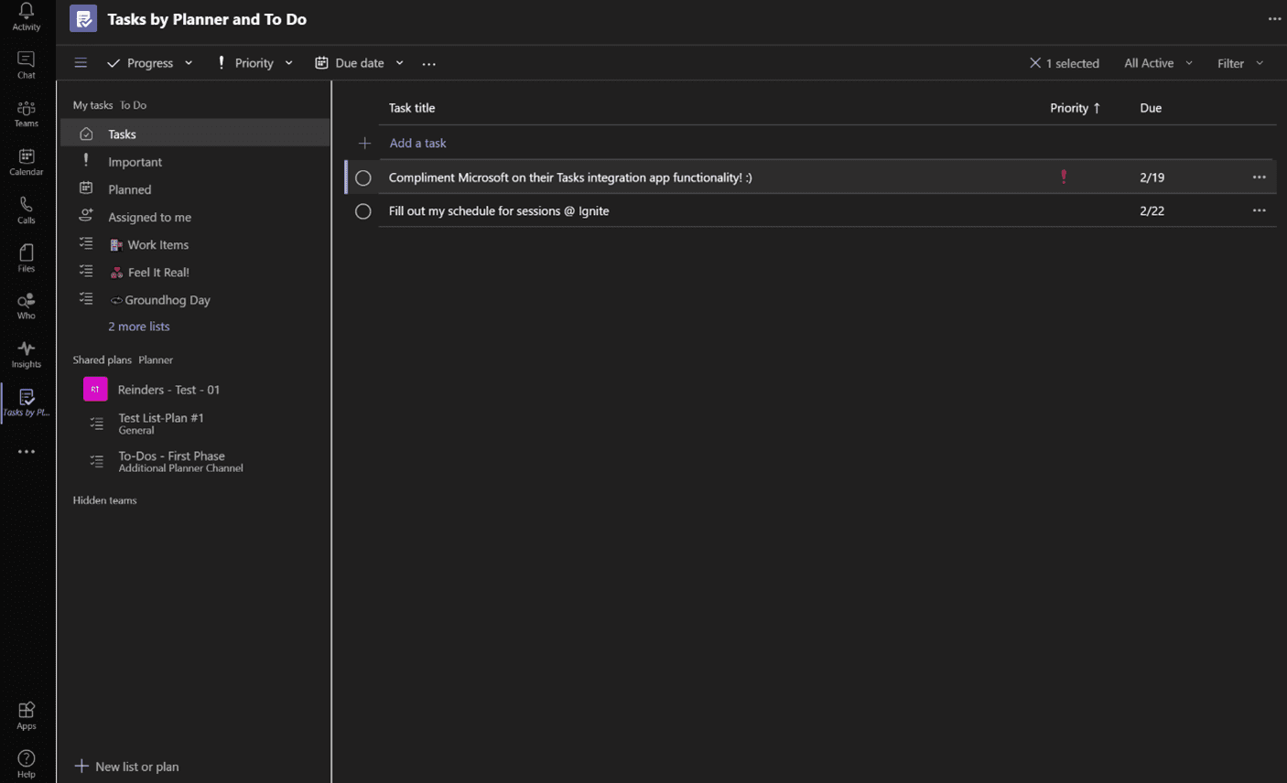Screen dimensions: 1287x783
Task: Click the 2/22 due date cell
Action: point(1152,210)
